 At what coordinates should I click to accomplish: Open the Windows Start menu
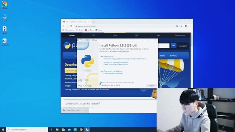point(3,129)
